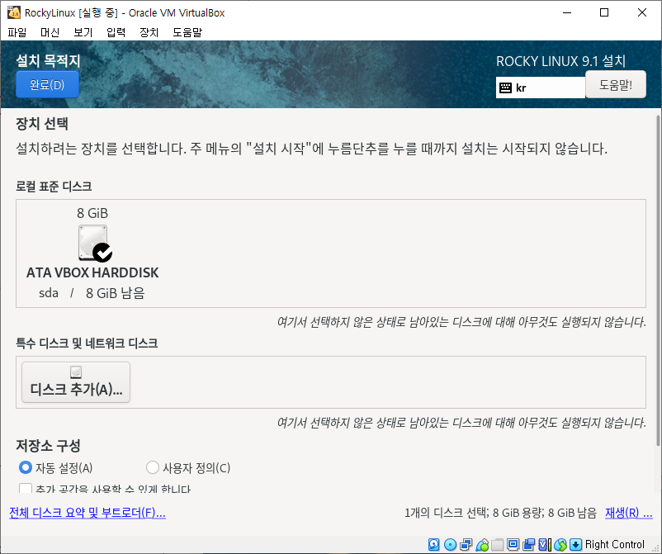Open full disk summary and bootloader link
The width and height of the screenshot is (662, 554).
[87, 513]
